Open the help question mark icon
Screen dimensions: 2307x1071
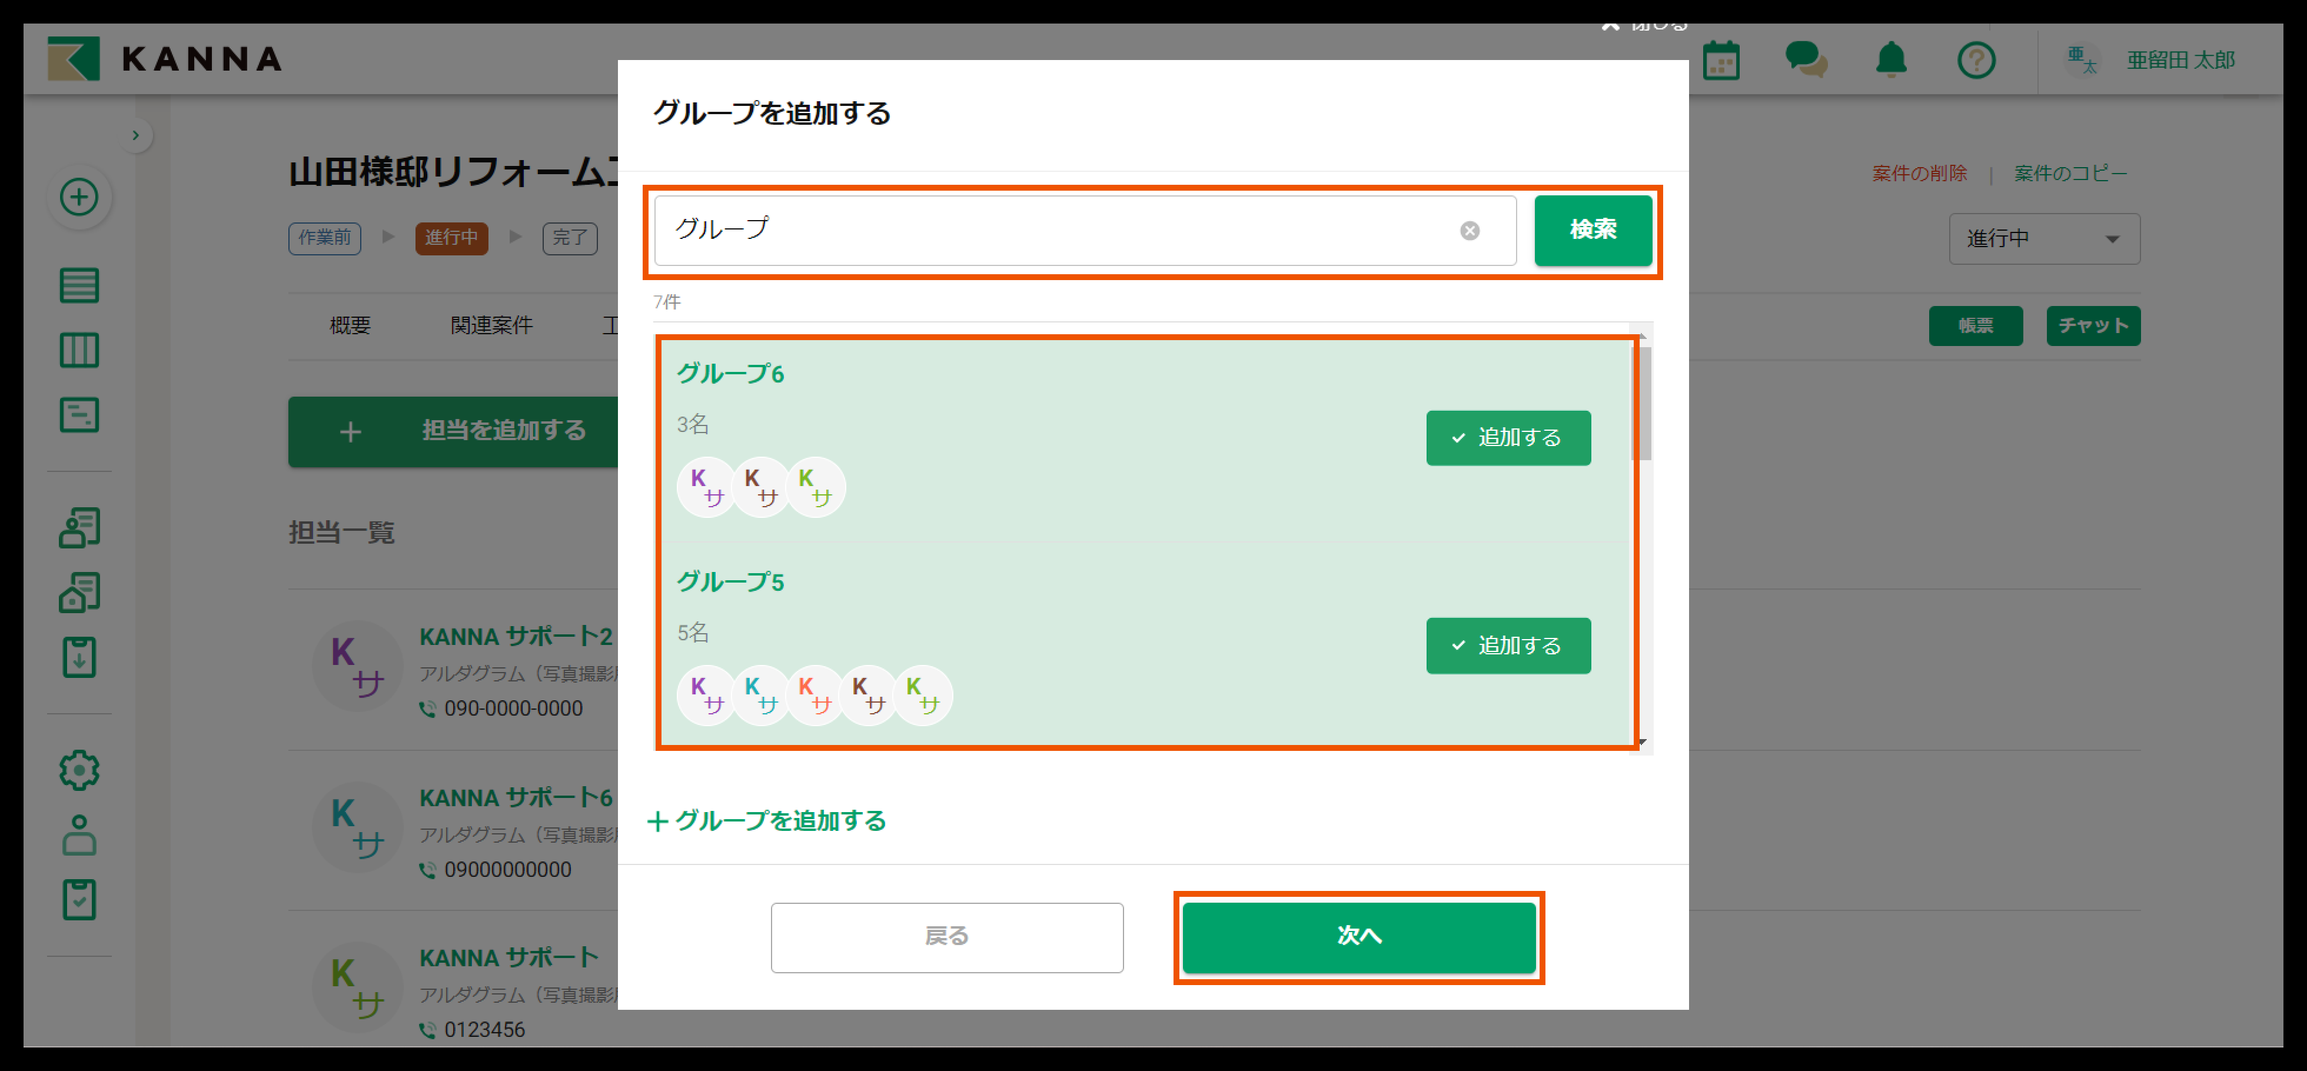1976,61
